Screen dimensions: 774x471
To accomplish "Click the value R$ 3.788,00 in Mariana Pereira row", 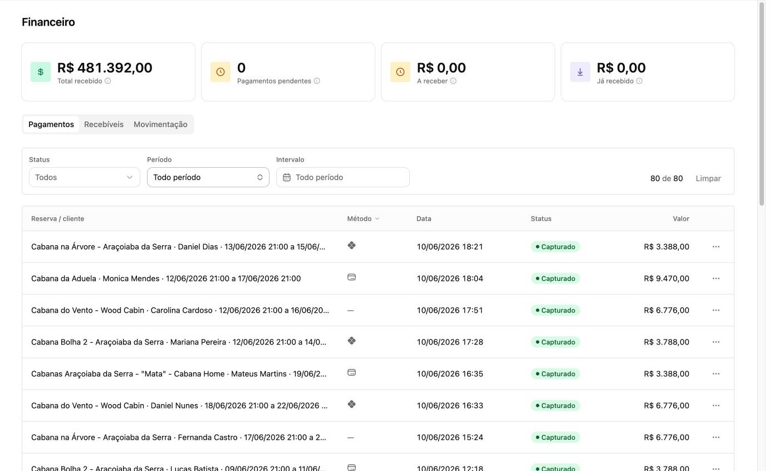I will (667, 342).
